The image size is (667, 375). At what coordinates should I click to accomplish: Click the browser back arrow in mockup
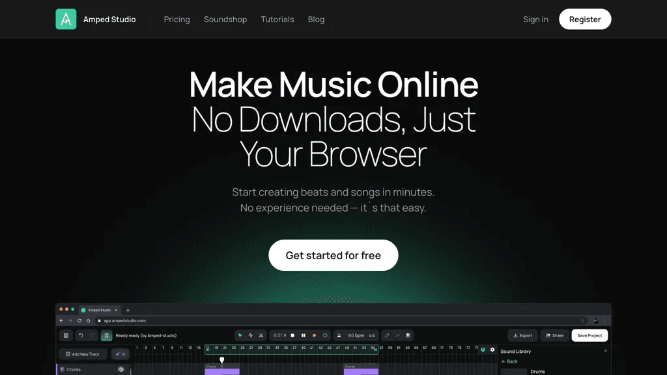coord(61,321)
